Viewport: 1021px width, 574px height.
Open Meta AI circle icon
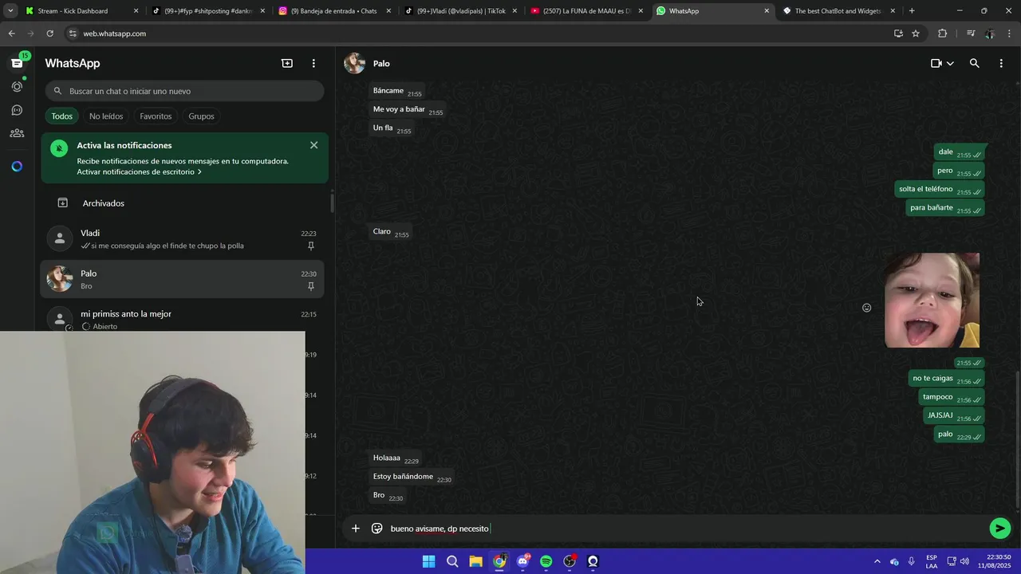point(17,167)
